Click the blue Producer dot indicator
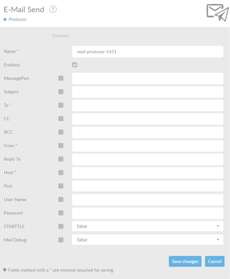The image size is (230, 279). (x=5, y=19)
